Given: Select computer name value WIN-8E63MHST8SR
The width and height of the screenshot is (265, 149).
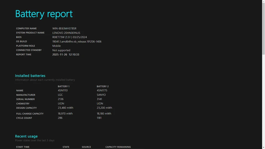Looking at the screenshot, I should pyautogui.click(x=64, y=28).
